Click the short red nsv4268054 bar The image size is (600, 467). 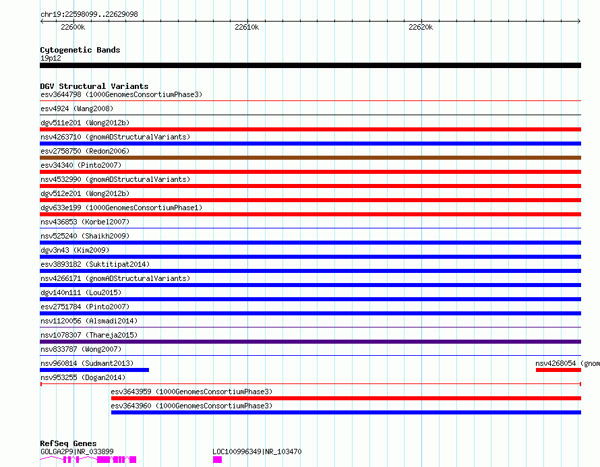click(558, 370)
